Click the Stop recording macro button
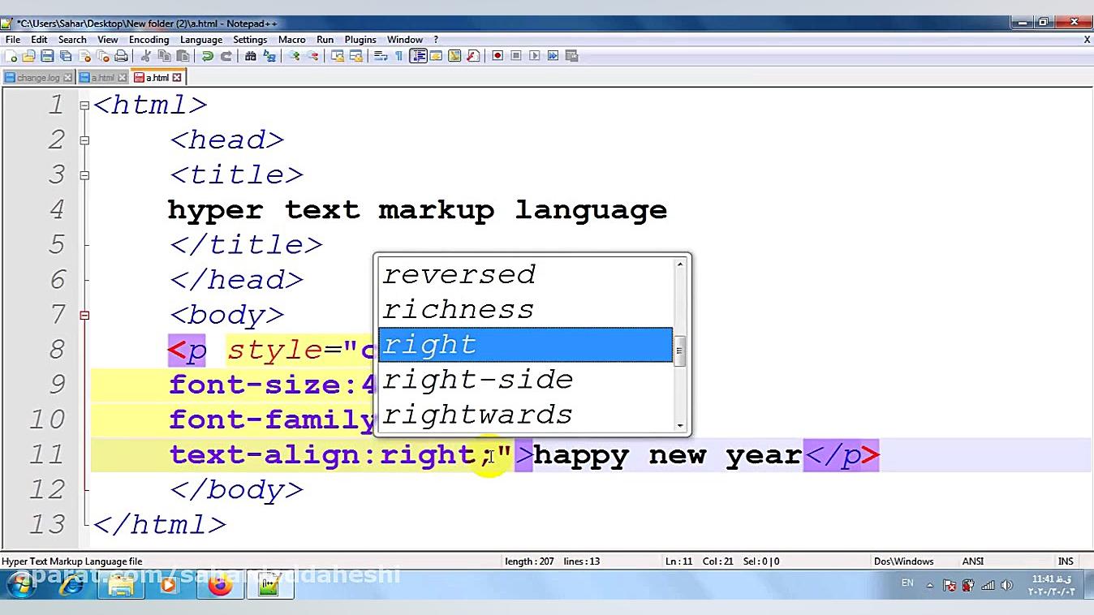The width and height of the screenshot is (1094, 615). pyautogui.click(x=516, y=56)
